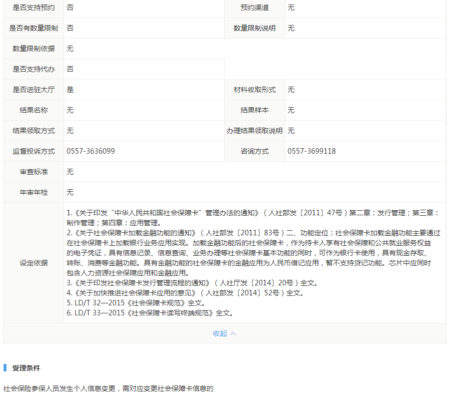Click the 监督投诉方式 phone number 0557-3636099
The image size is (460, 414).
(x=91, y=151)
